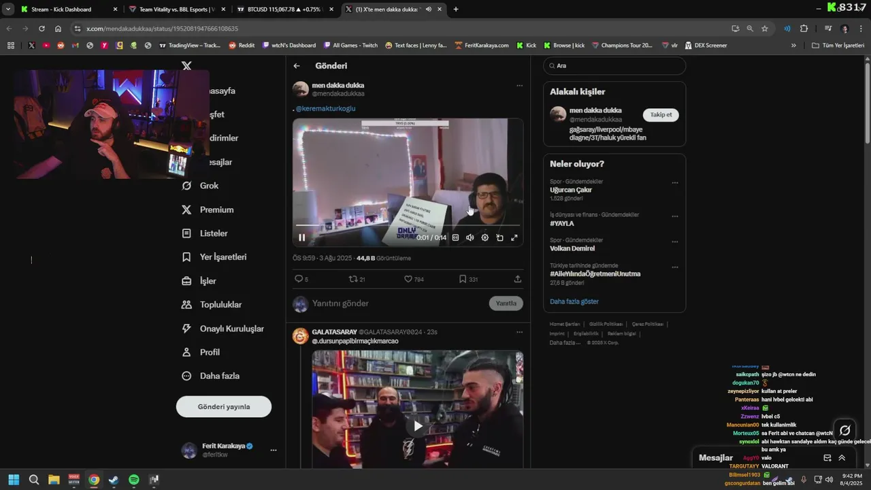Open the @keremakturkoglu mention
Viewport: 871px width, 490px height.
[325, 108]
